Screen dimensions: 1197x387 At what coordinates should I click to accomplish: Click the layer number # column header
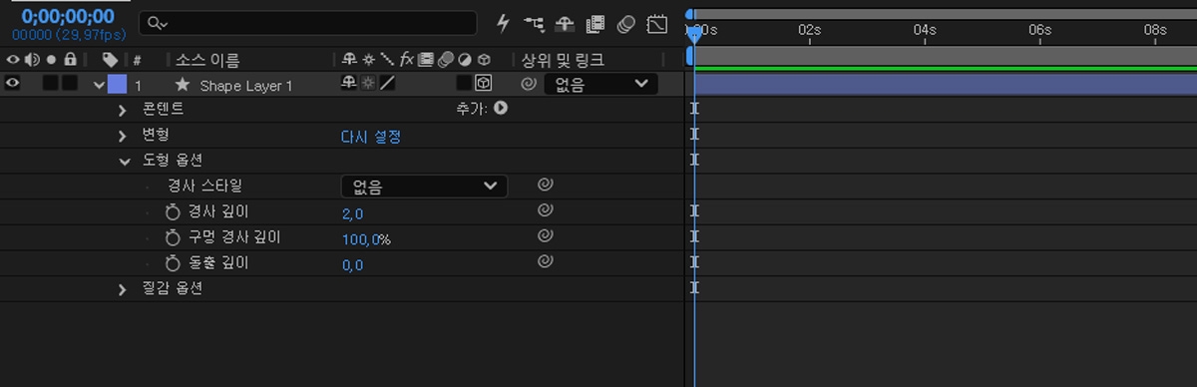pyautogui.click(x=138, y=60)
